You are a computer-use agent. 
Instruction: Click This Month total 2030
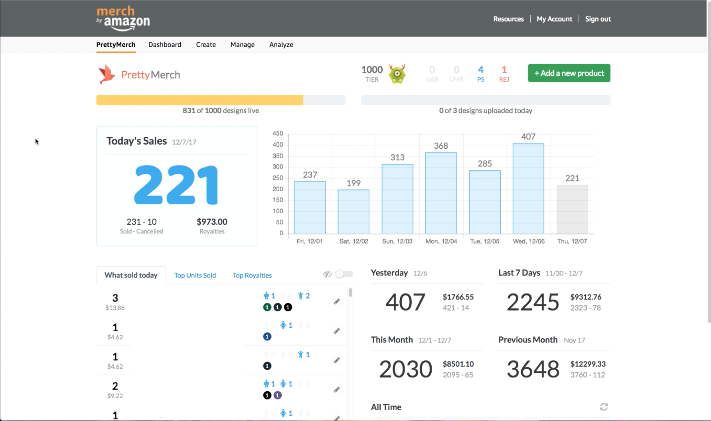click(405, 369)
